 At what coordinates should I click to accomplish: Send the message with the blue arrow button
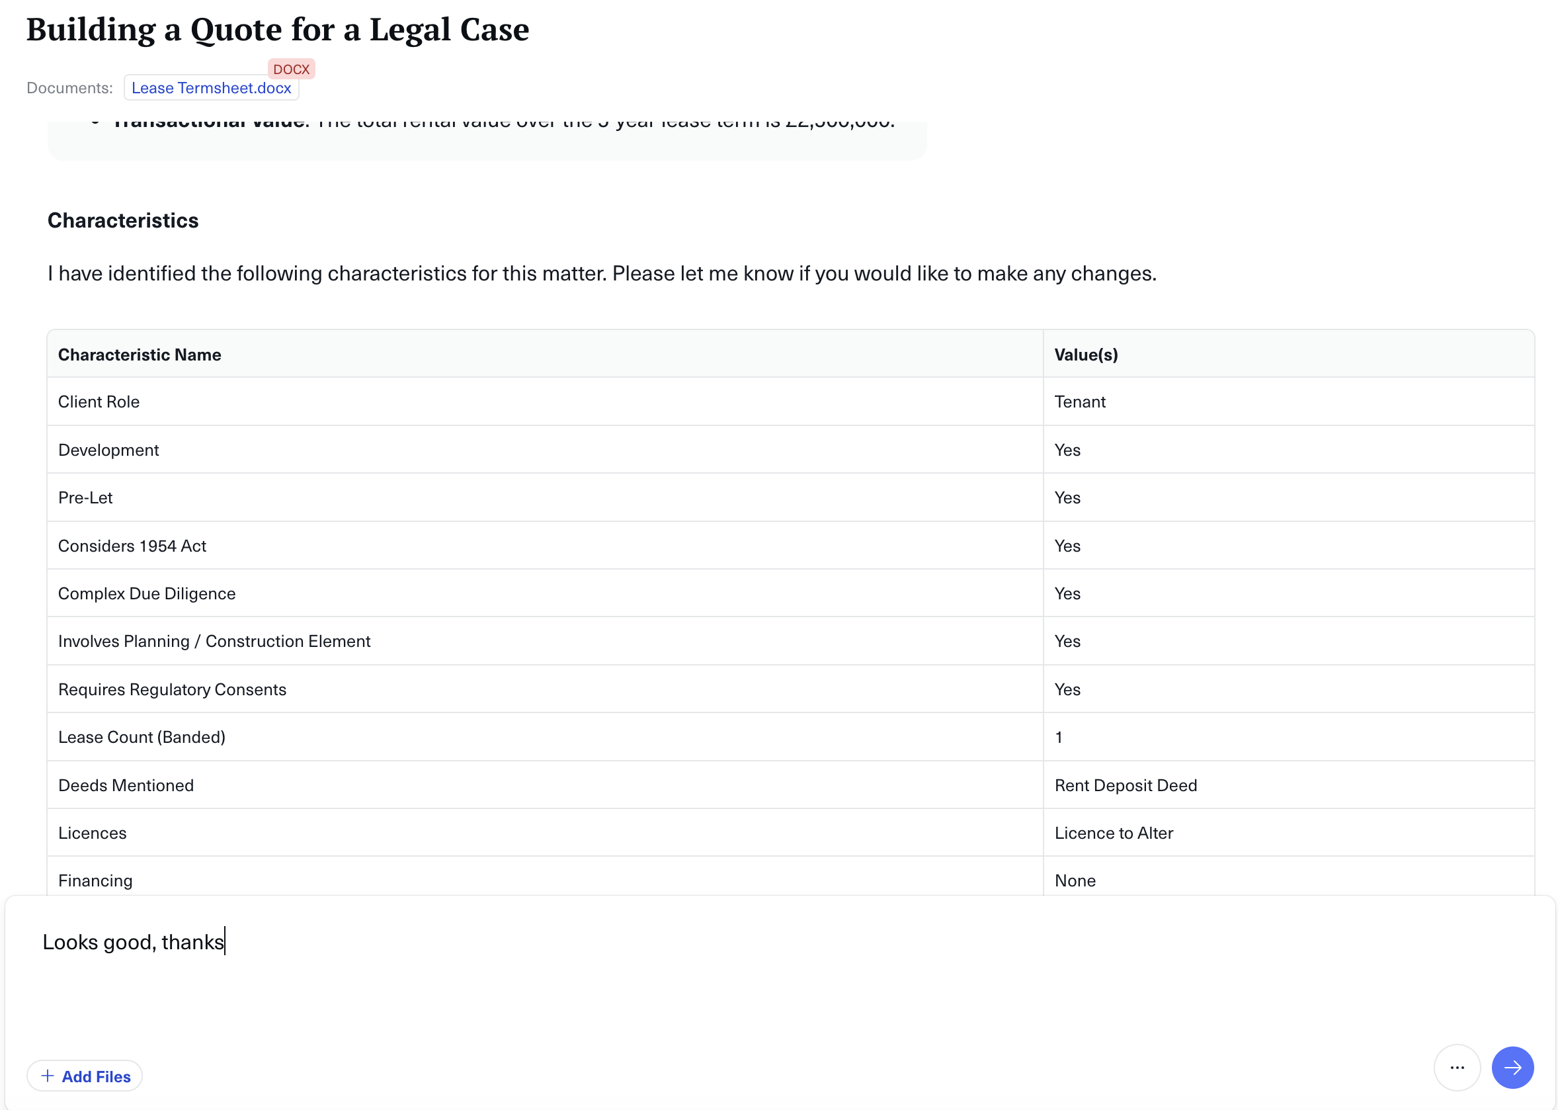(1512, 1067)
